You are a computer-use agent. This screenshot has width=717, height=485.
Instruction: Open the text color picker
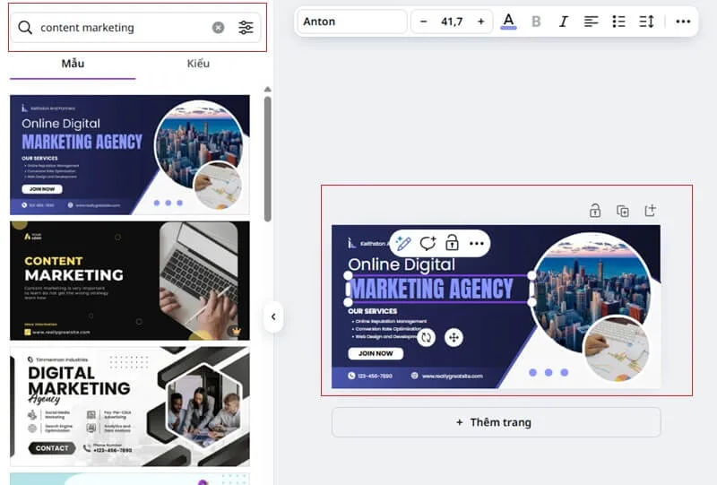coord(508,22)
